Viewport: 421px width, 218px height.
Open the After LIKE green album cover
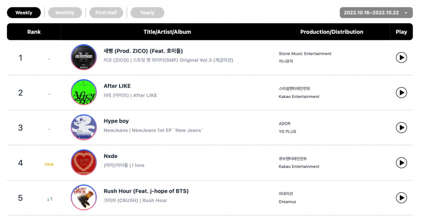pyautogui.click(x=84, y=92)
